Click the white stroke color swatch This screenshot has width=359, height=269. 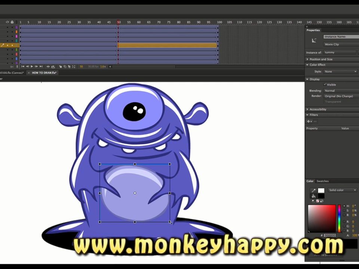coord(321,190)
